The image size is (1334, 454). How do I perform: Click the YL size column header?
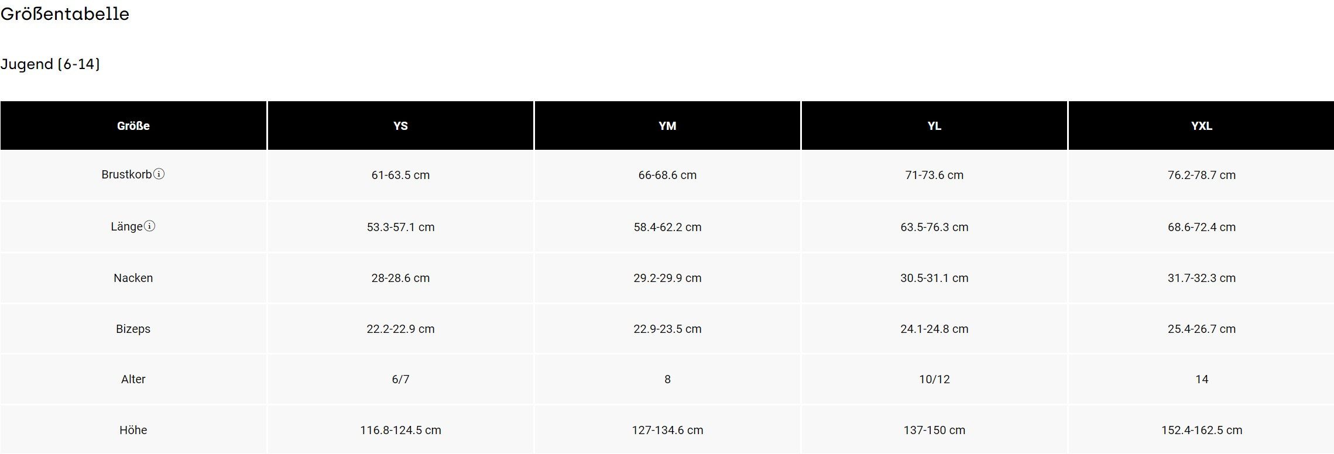(x=934, y=126)
